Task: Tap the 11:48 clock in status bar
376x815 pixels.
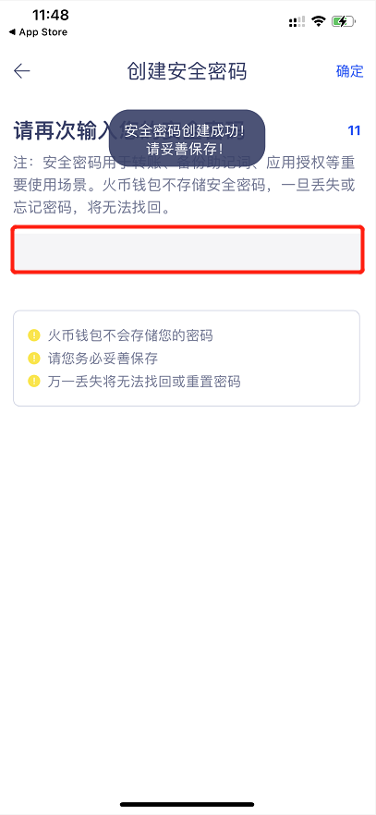Action: pos(51,14)
